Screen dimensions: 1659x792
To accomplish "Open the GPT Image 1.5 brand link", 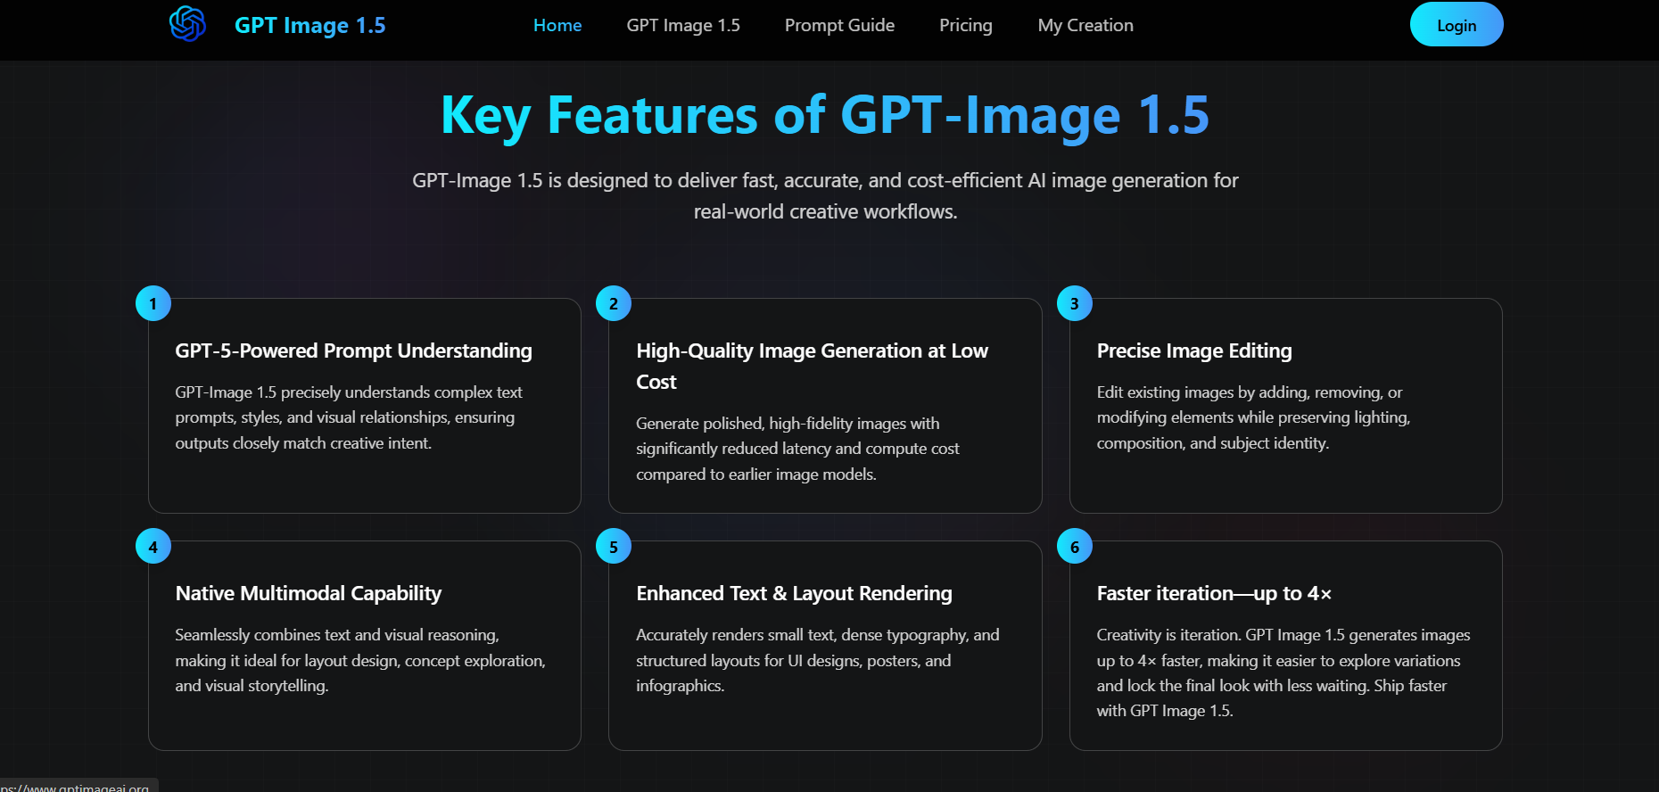I will tap(310, 25).
